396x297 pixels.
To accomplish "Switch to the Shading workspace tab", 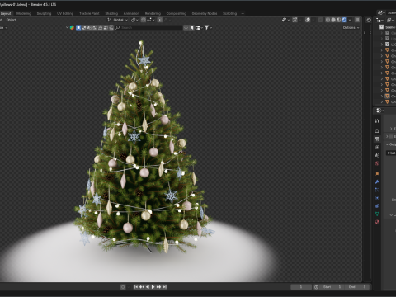I will point(111,13).
